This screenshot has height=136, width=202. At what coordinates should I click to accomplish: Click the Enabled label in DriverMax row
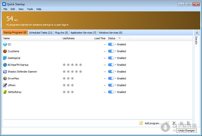[122, 79]
